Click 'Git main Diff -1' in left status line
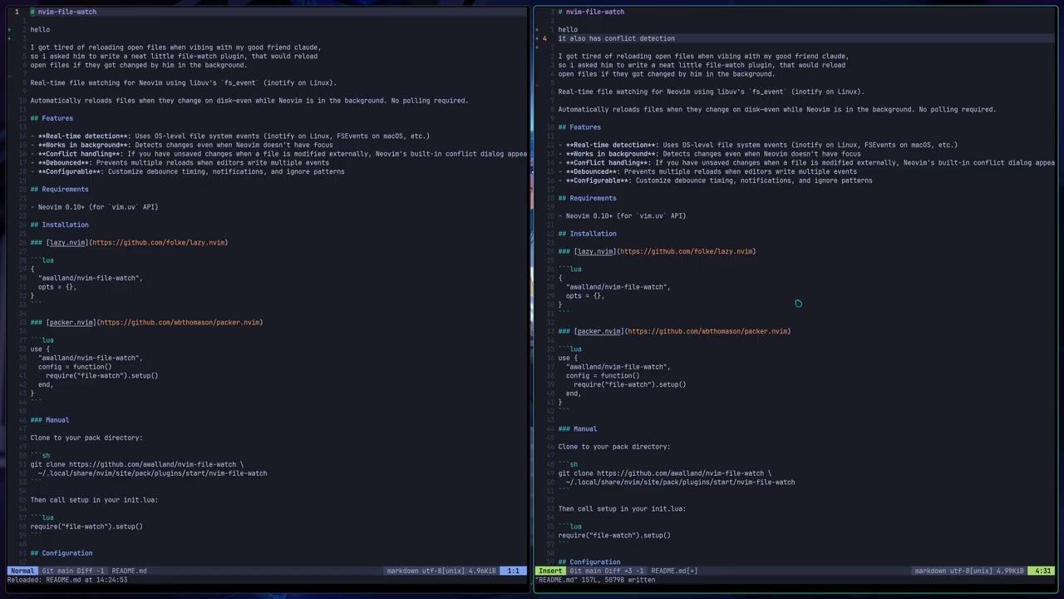This screenshot has width=1064, height=599. (73, 571)
